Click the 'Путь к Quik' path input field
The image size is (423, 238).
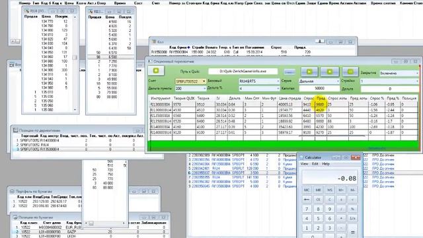pos(243,71)
